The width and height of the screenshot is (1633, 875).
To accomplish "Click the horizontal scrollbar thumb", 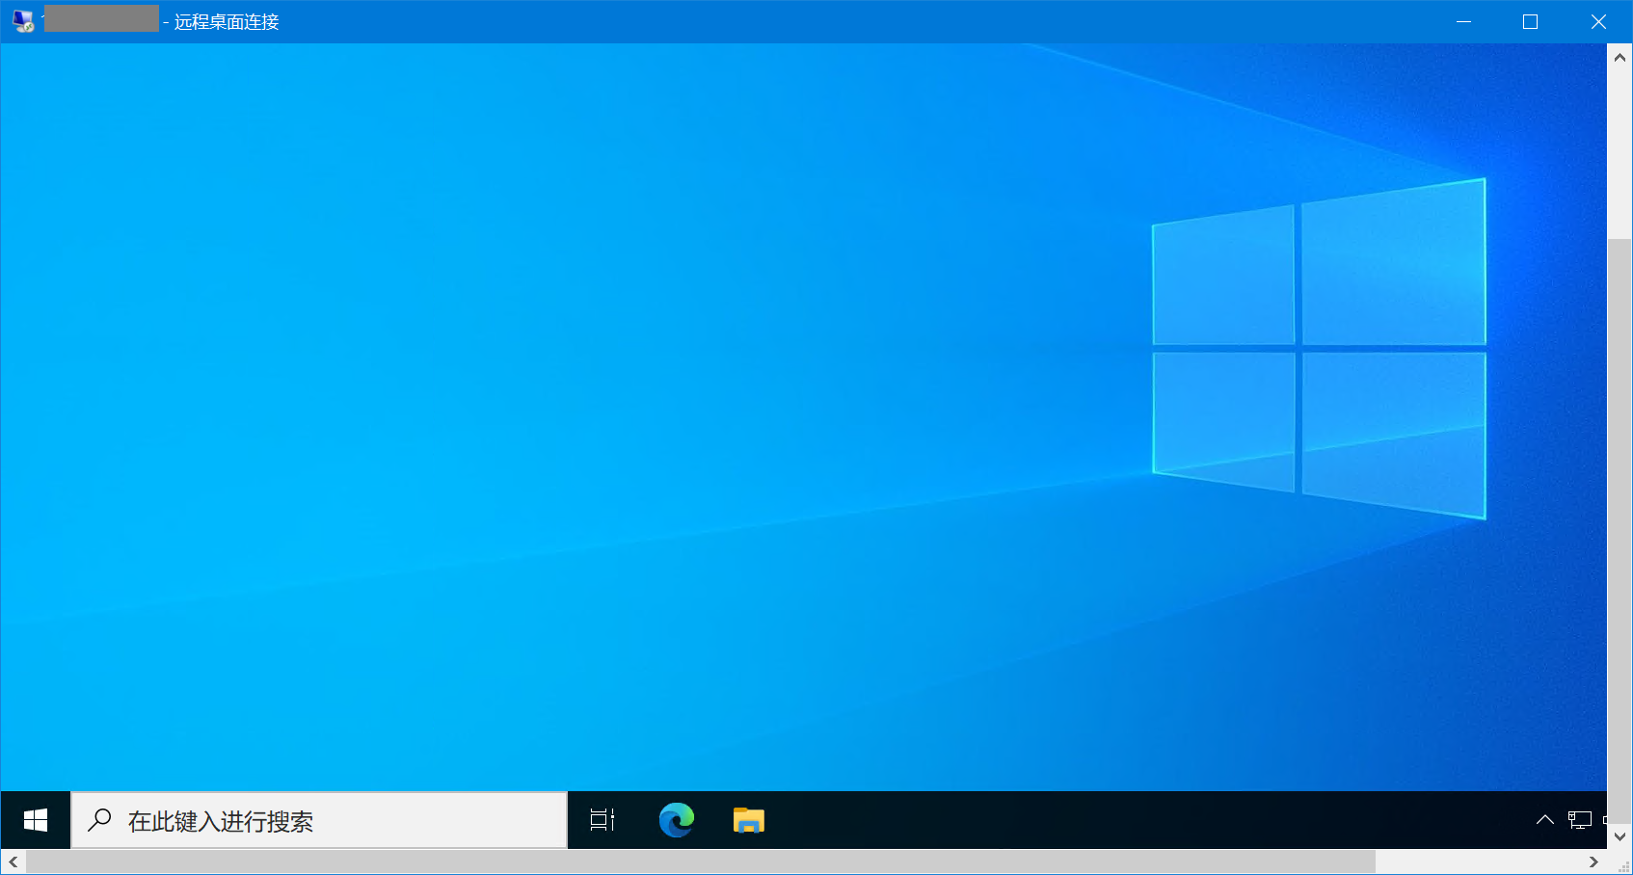I will pyautogui.click(x=700, y=862).
